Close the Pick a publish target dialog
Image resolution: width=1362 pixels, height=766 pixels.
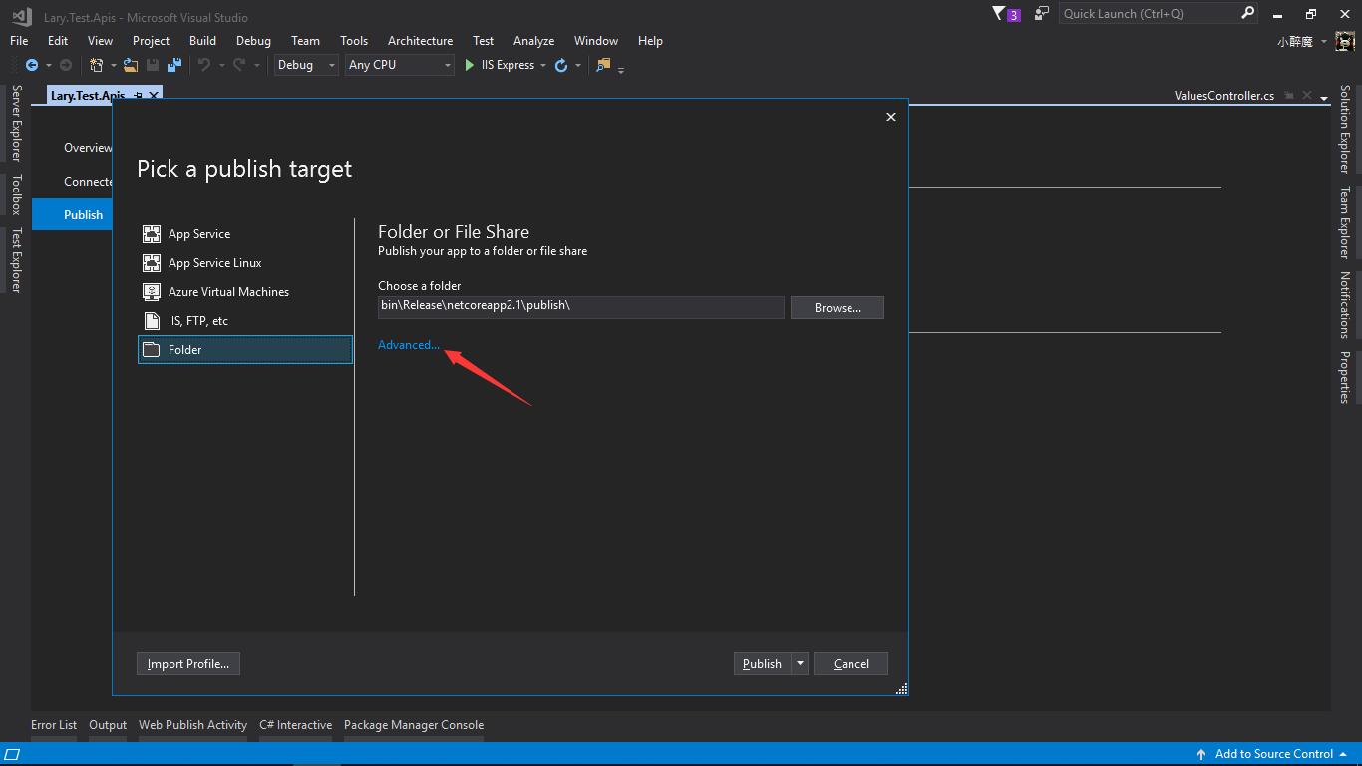tap(891, 117)
